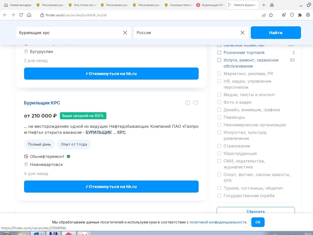313x235 pixels.
Task: Click the 4 дня назад date
Action: [x=36, y=173]
